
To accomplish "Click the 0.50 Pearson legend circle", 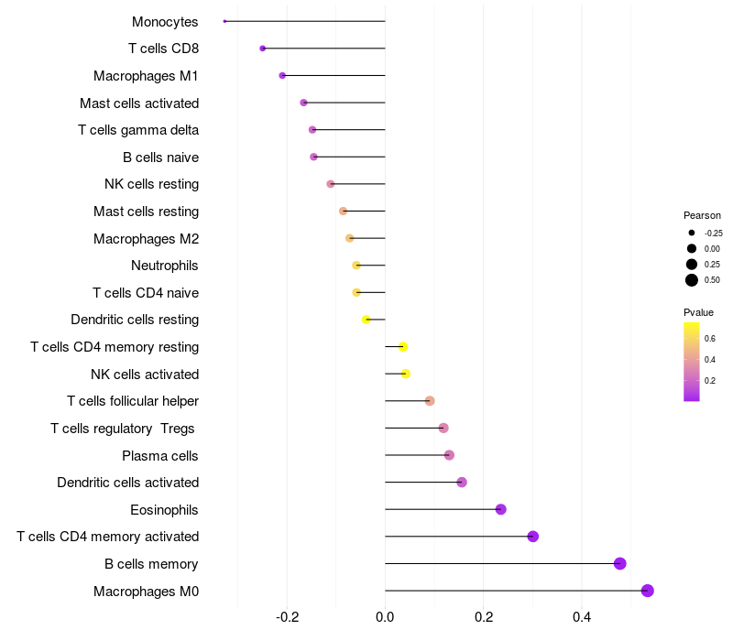I will coord(692,280).
